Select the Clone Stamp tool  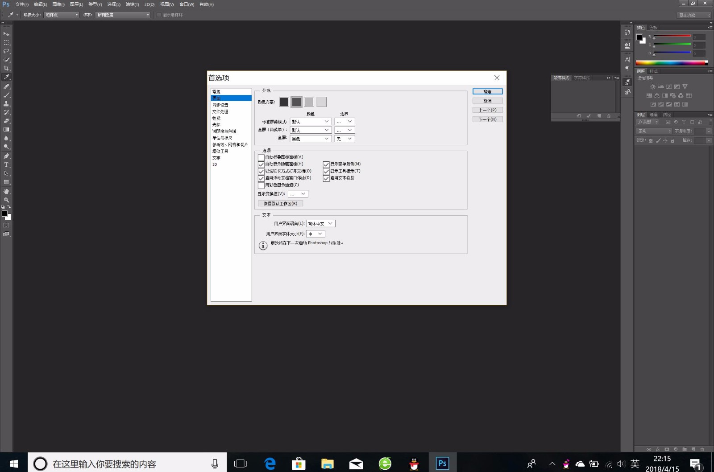6,103
